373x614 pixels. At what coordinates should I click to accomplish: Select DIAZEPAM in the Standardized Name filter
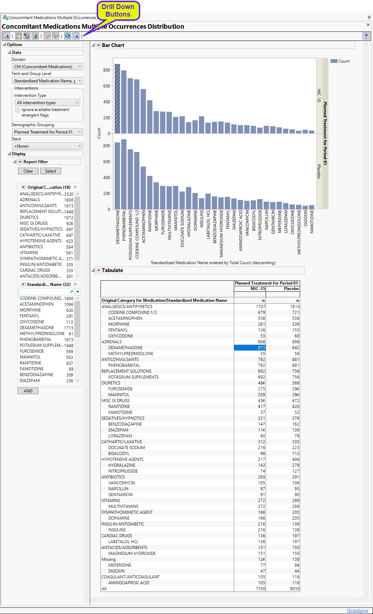click(46, 381)
